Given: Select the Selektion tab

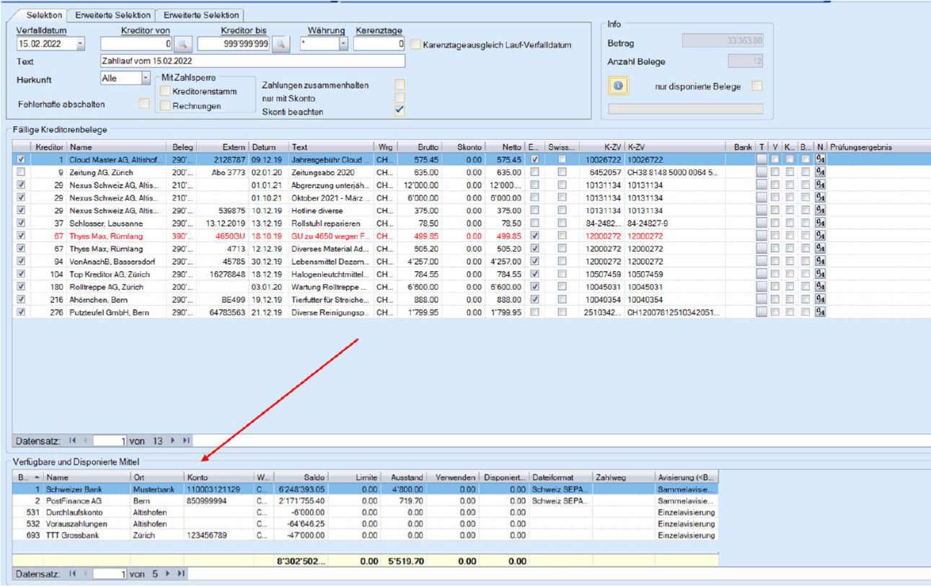Looking at the screenshot, I should (43, 15).
